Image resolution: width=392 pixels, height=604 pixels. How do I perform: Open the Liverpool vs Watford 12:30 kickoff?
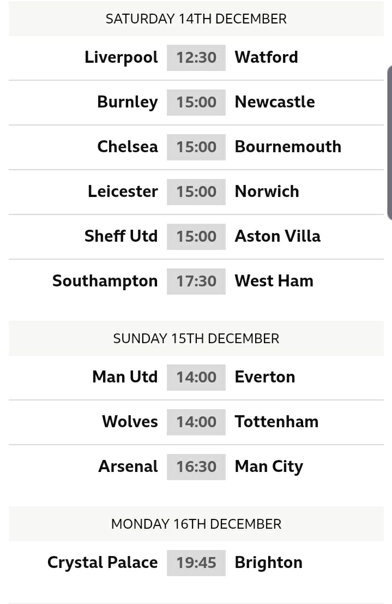(x=196, y=57)
